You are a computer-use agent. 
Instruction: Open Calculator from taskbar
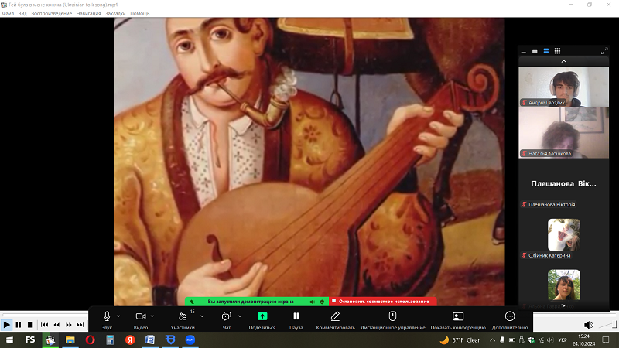click(x=110, y=339)
